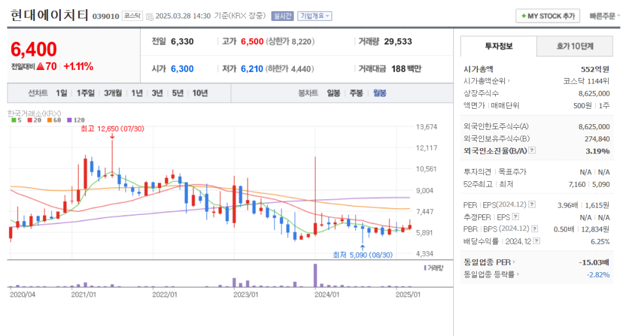
Task: Click the 전일 6,330 value
Action: (x=182, y=41)
